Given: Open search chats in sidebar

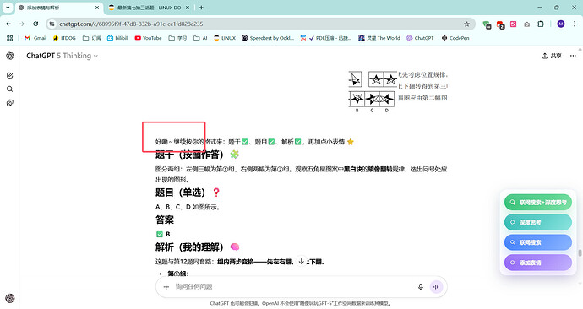Looking at the screenshot, I should pos(10,89).
